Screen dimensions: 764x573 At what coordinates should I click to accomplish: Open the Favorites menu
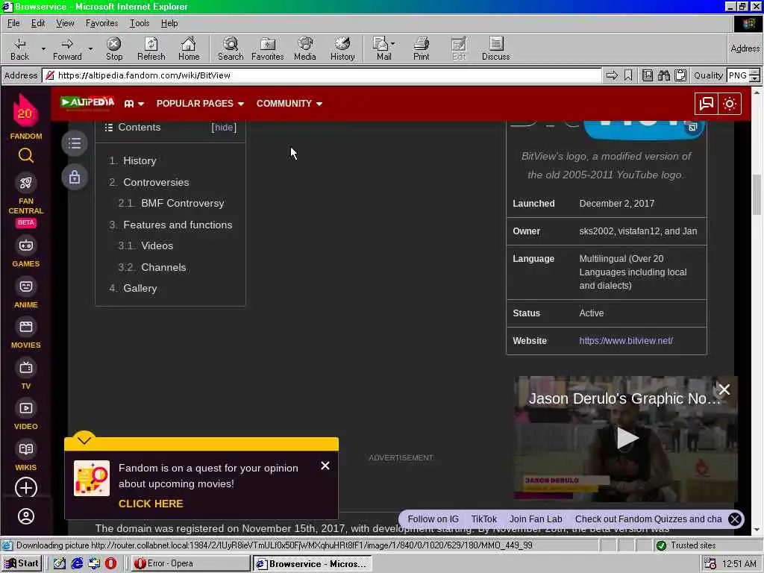click(101, 23)
